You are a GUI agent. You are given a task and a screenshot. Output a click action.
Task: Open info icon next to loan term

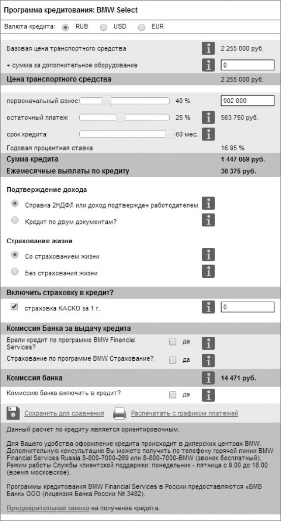[208, 134]
